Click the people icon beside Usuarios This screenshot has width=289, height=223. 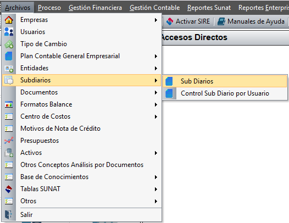point(9,32)
